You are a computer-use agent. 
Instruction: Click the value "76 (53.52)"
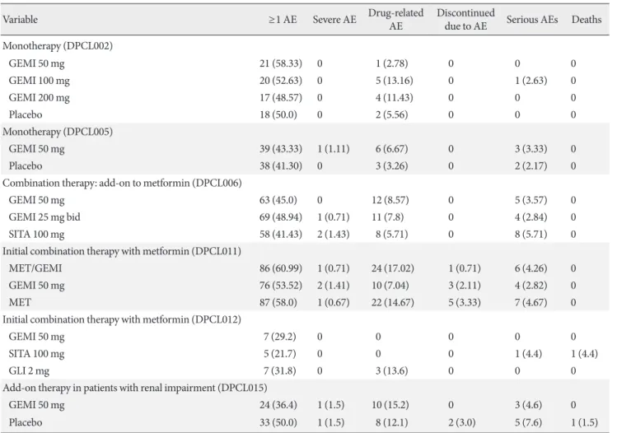[281, 286]
